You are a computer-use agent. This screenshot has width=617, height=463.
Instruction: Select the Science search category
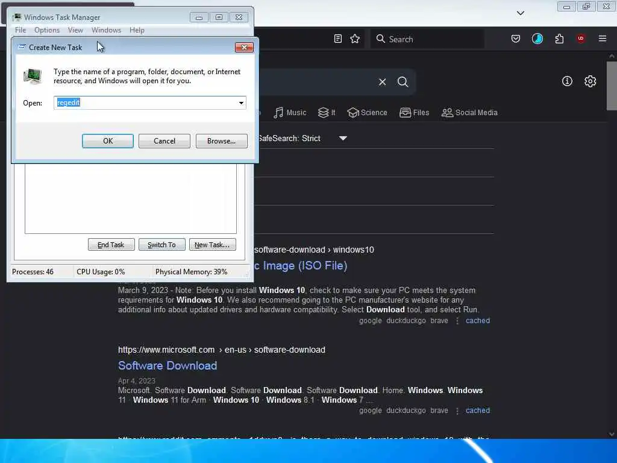click(367, 113)
